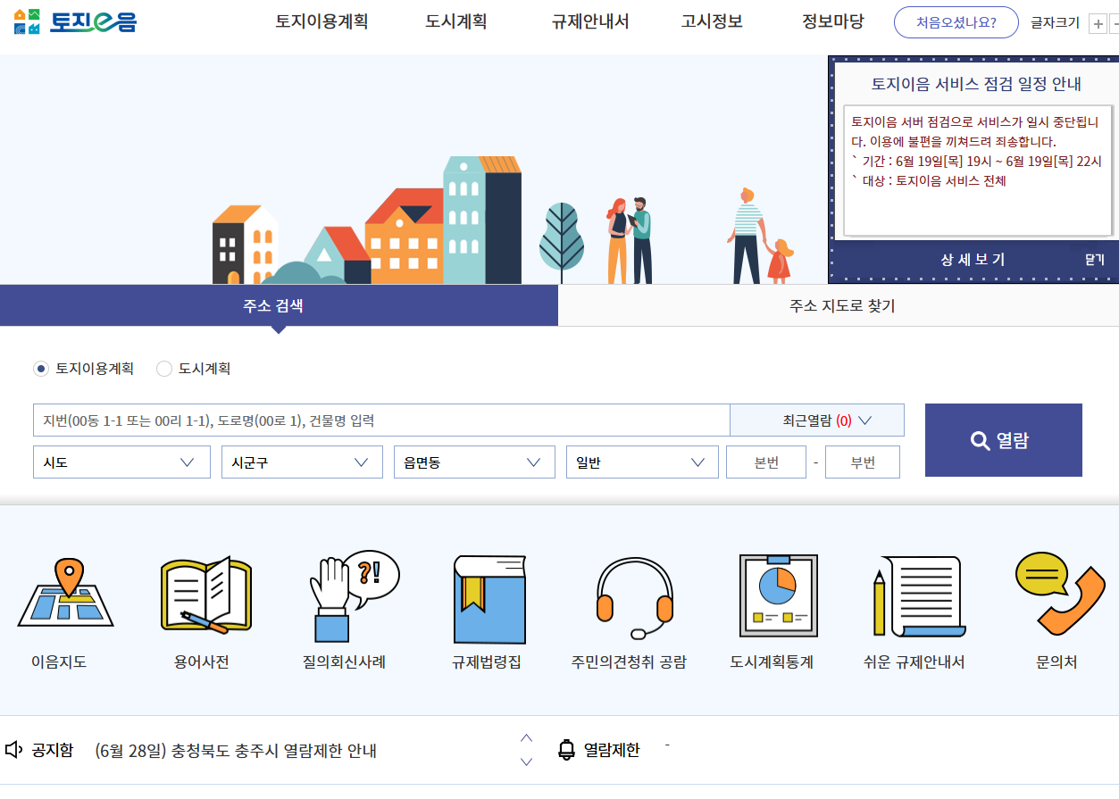Viewport: 1119px width, 799px height.
Task: Open the 도시계획통계 pie chart icon
Action: click(x=778, y=595)
